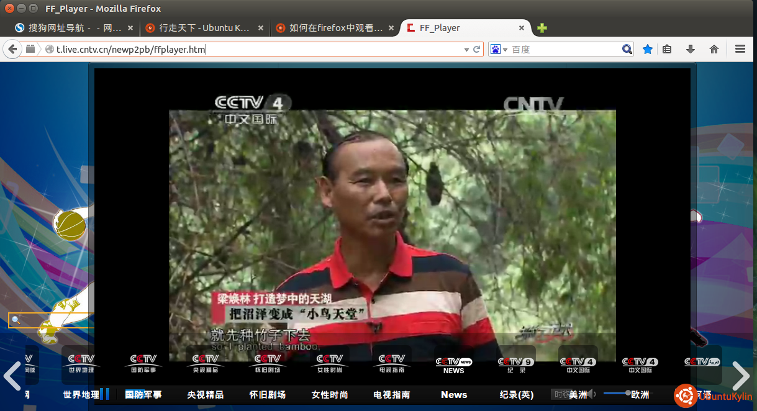
Task: Click the 央视精品 channel label
Action: pos(205,395)
